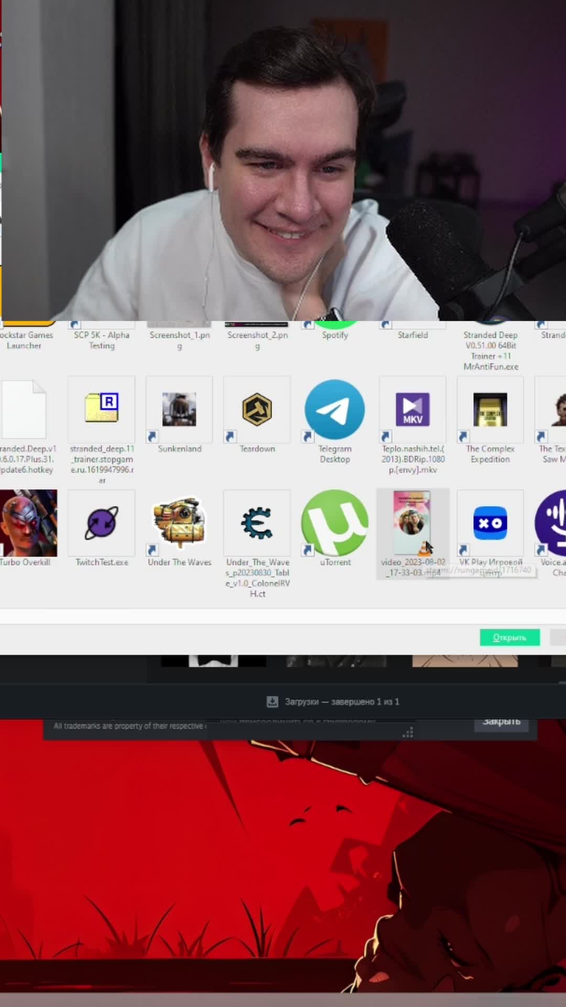Click the Screenshot_2.png file label
566x1007 pixels.
pos(257,340)
